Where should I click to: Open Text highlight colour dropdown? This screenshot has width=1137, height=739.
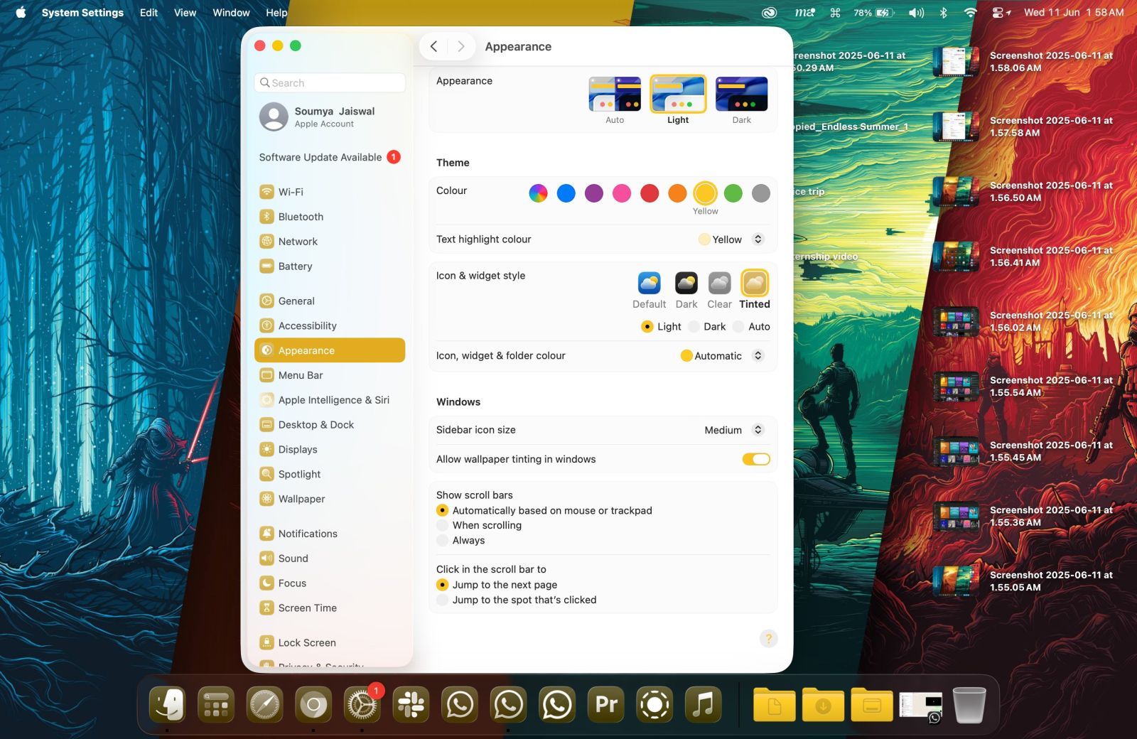[731, 239]
